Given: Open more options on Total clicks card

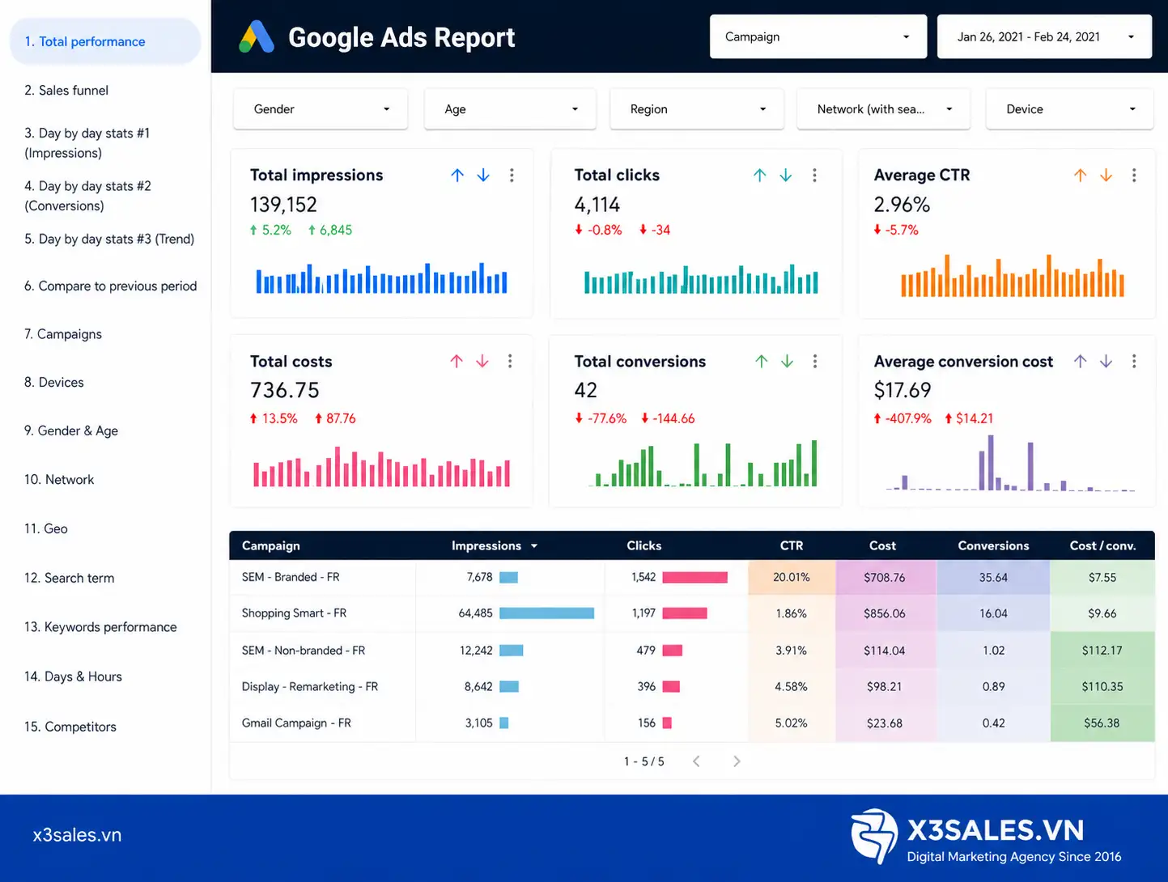Looking at the screenshot, I should [814, 175].
